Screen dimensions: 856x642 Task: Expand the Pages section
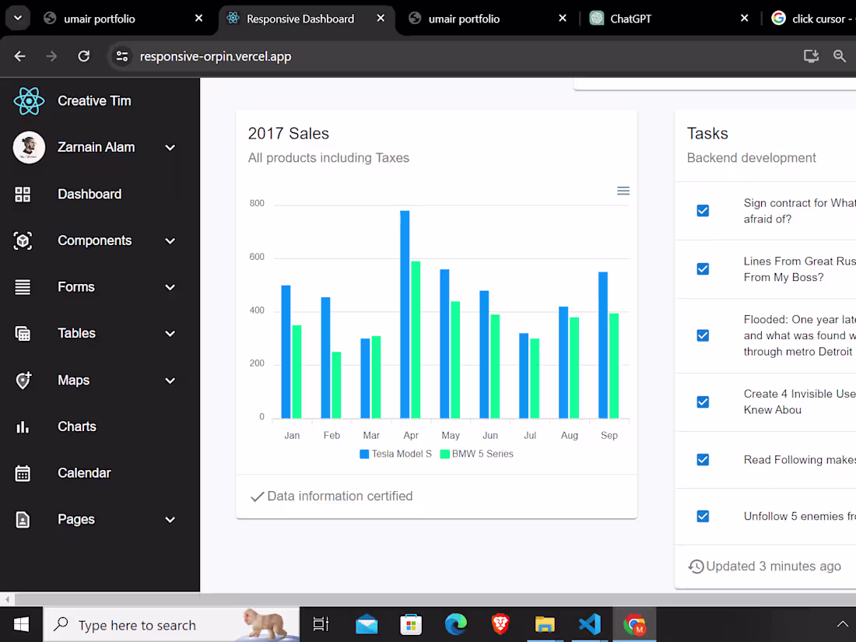tap(170, 519)
